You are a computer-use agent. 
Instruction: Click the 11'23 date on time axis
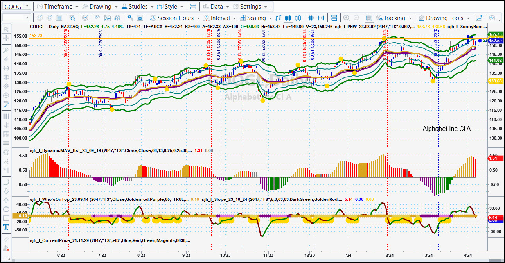coord(268,255)
